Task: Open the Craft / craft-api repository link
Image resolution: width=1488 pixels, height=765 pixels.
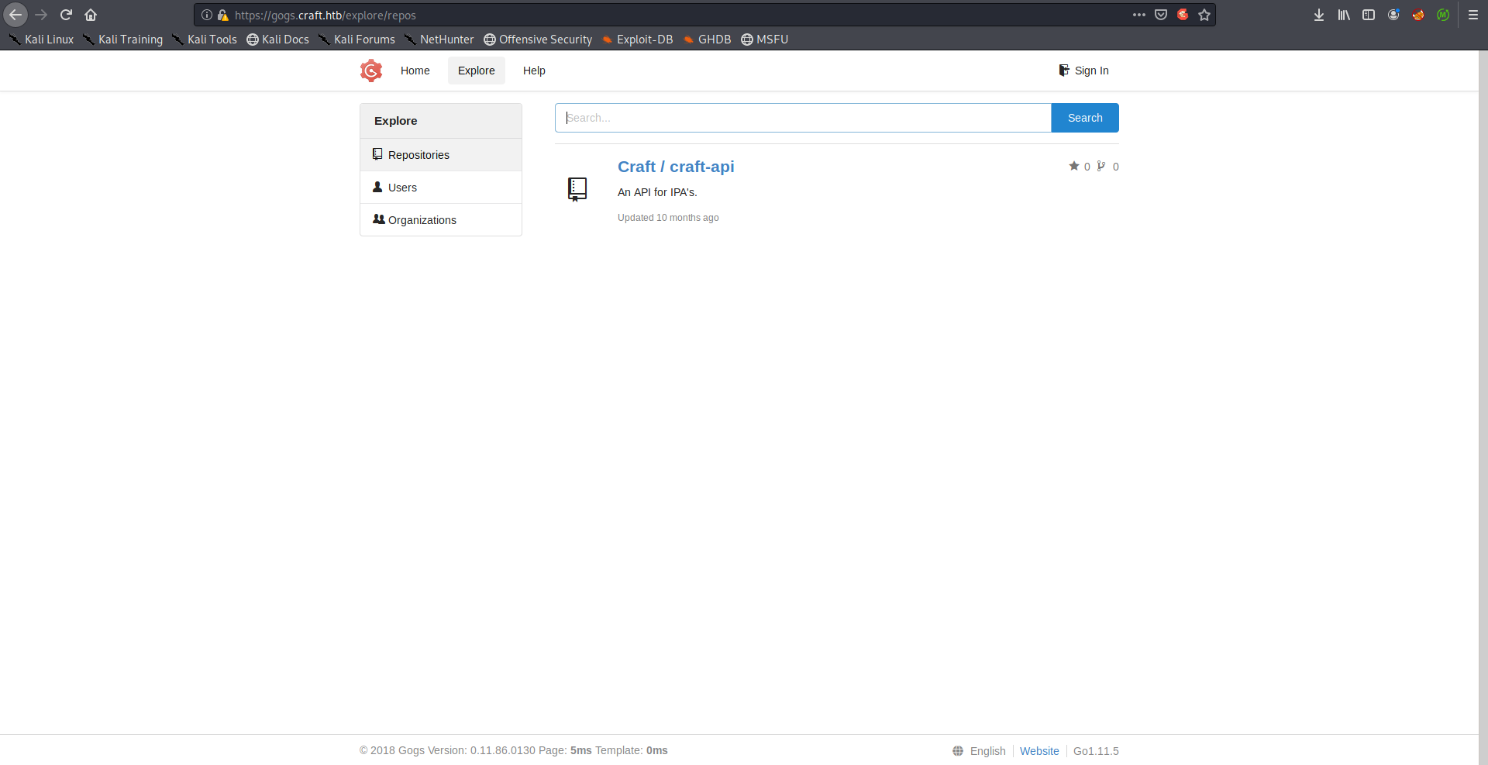Action: click(x=675, y=167)
